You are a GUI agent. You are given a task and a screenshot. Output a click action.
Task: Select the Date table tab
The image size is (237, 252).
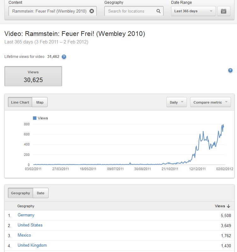pos(41,193)
